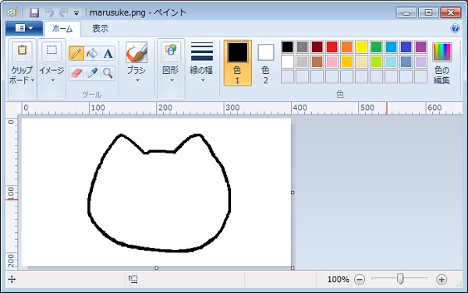Screen dimensions: 468x293
Task: Pick the yellow color swatch
Action: tap(361, 47)
